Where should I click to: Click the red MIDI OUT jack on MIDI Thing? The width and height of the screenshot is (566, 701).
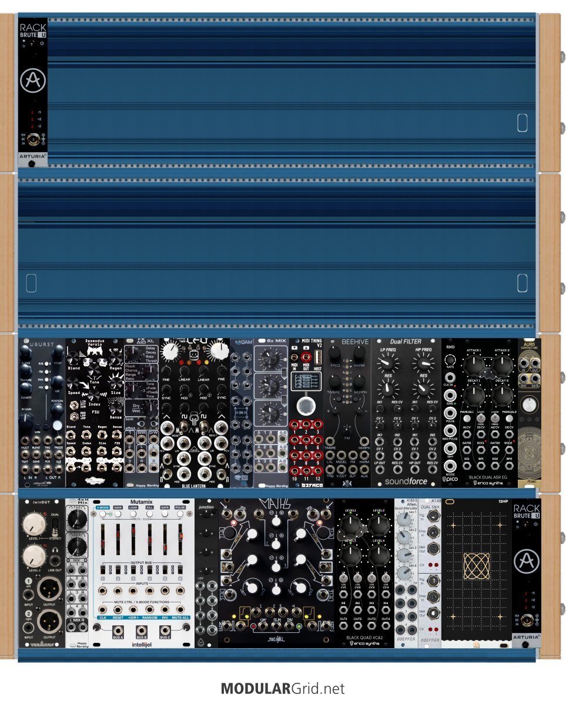pyautogui.click(x=306, y=357)
